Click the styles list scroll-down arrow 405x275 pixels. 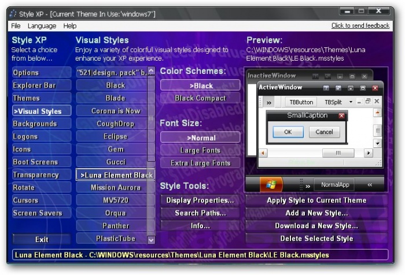pos(151,240)
